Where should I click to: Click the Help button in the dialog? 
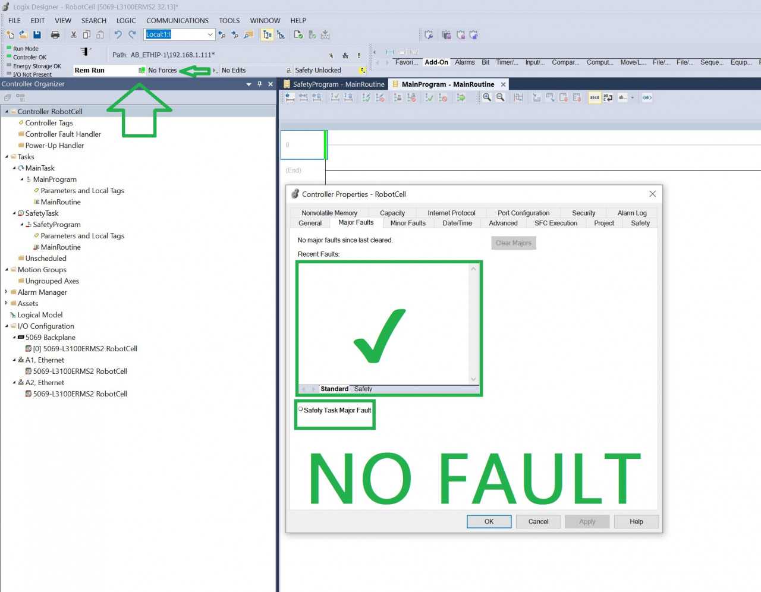[636, 522]
